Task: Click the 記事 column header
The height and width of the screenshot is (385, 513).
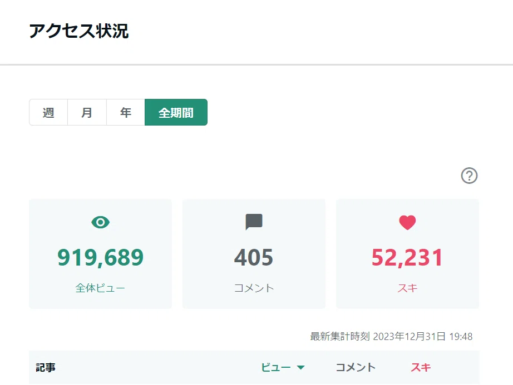Action: pyautogui.click(x=46, y=367)
